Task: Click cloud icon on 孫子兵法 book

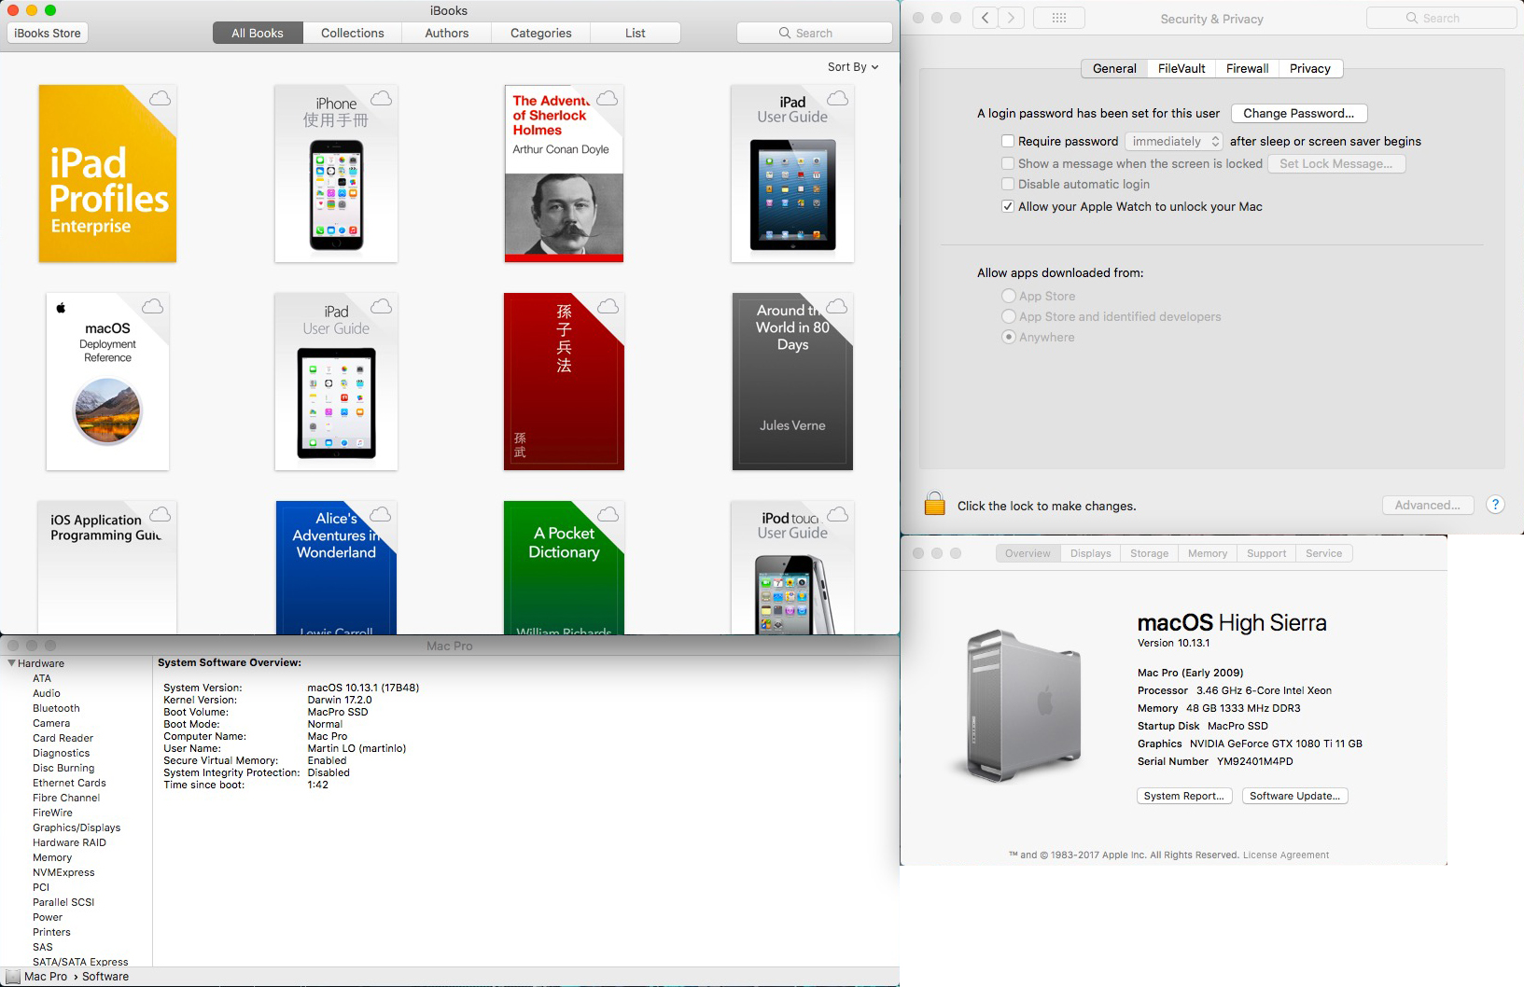Action: pyautogui.click(x=608, y=306)
